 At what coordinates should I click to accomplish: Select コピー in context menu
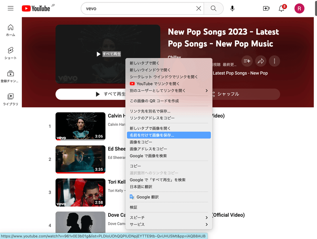pos(169,166)
